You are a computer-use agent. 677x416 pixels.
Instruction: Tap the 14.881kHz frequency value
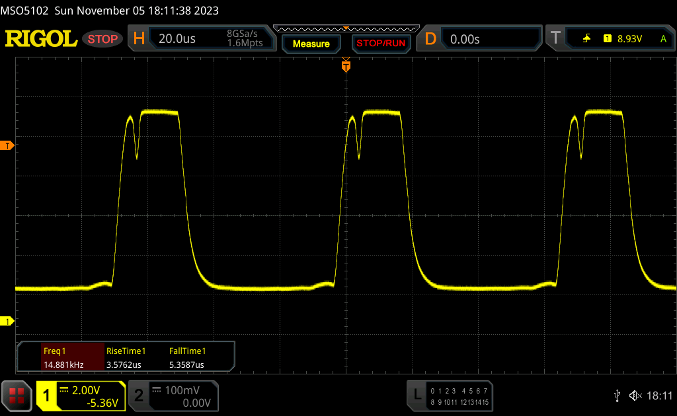click(63, 364)
